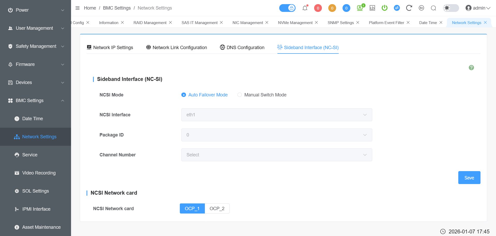496x236 pixels.
Task: Click the green power status icon
Action: click(384, 8)
